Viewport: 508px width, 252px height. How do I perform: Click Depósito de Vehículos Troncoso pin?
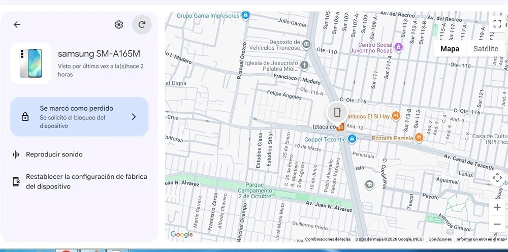306,44
